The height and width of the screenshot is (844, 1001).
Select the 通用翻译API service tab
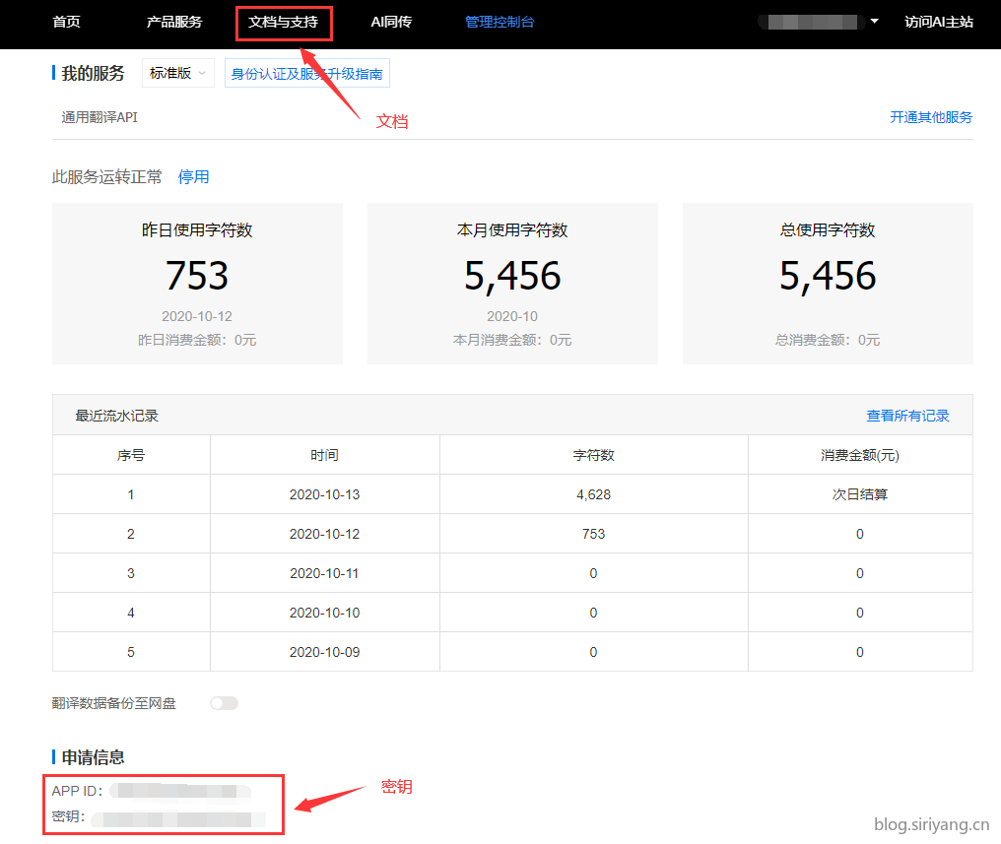point(100,117)
